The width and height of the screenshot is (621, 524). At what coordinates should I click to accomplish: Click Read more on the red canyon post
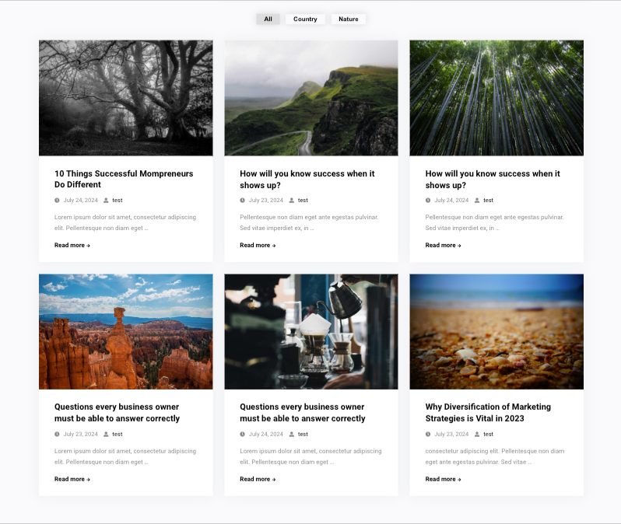pos(72,479)
